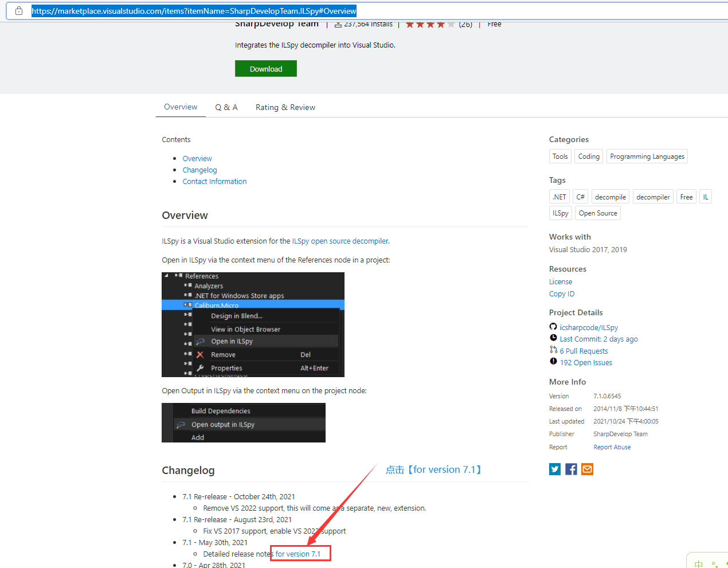
Task: Open the Rating & Review tab
Action: click(x=285, y=107)
